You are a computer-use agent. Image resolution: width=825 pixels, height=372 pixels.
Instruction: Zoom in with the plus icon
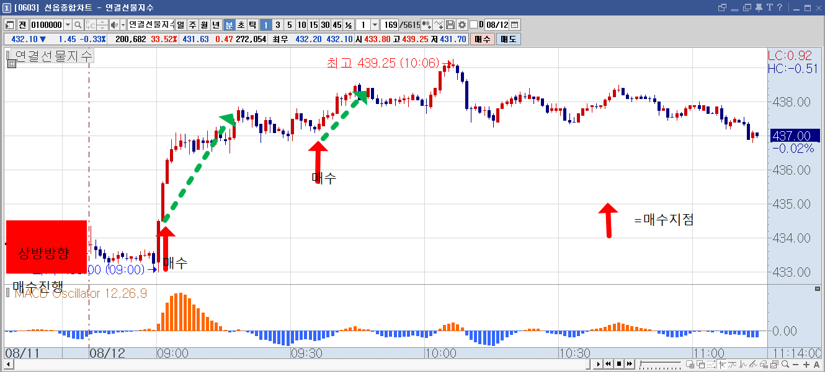pyautogui.click(x=806, y=365)
